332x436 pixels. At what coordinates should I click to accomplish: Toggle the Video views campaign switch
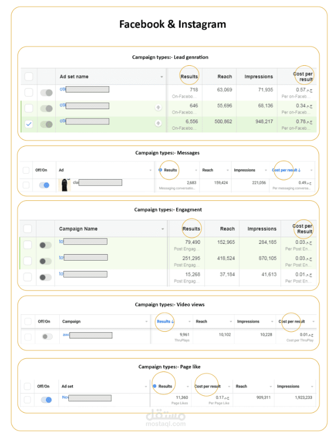pos(47,337)
